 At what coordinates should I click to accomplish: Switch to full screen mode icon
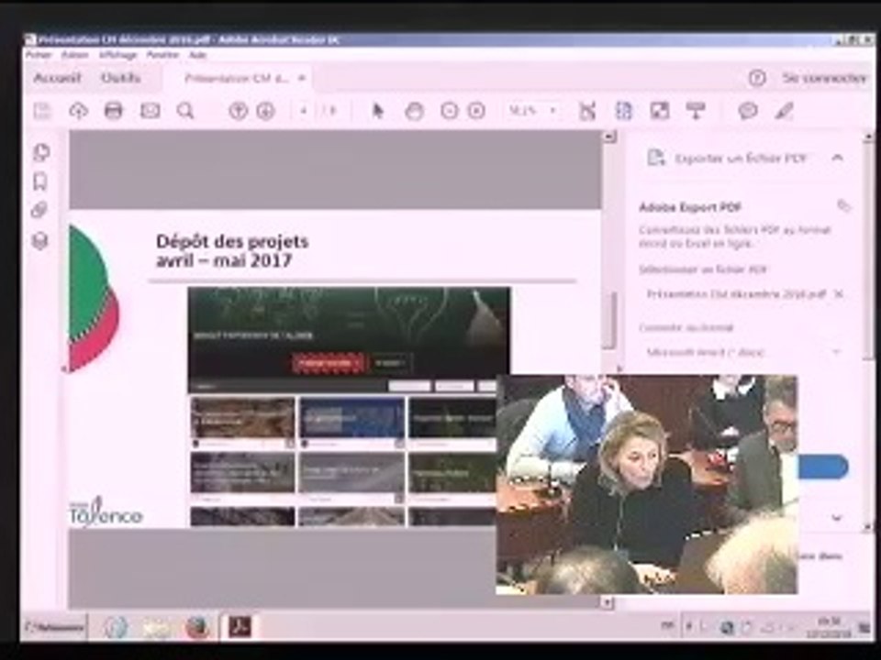pyautogui.click(x=660, y=111)
